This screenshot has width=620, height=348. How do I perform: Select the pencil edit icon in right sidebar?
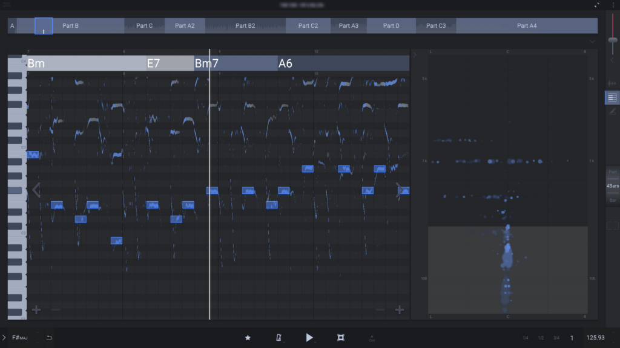pos(613,111)
